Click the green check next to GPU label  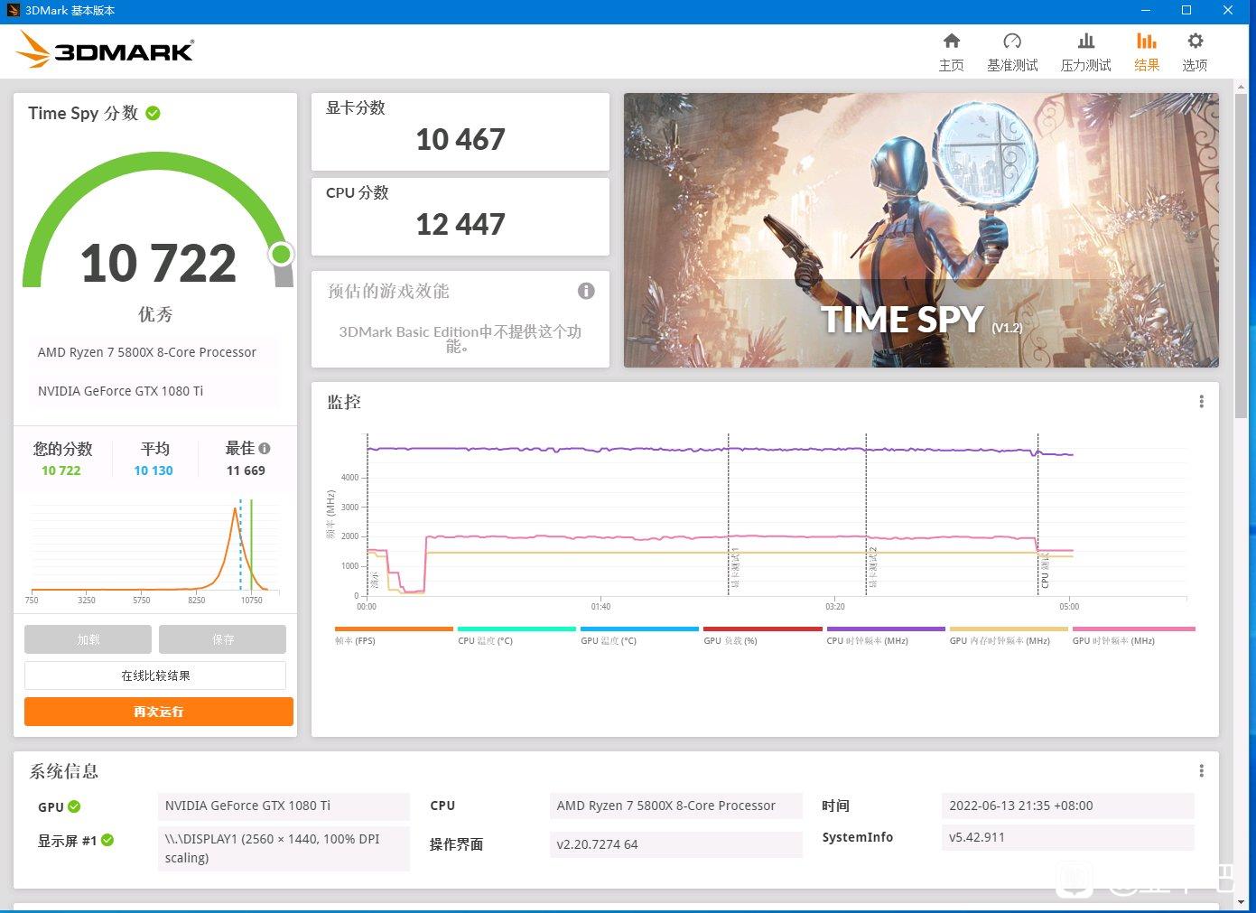[74, 806]
